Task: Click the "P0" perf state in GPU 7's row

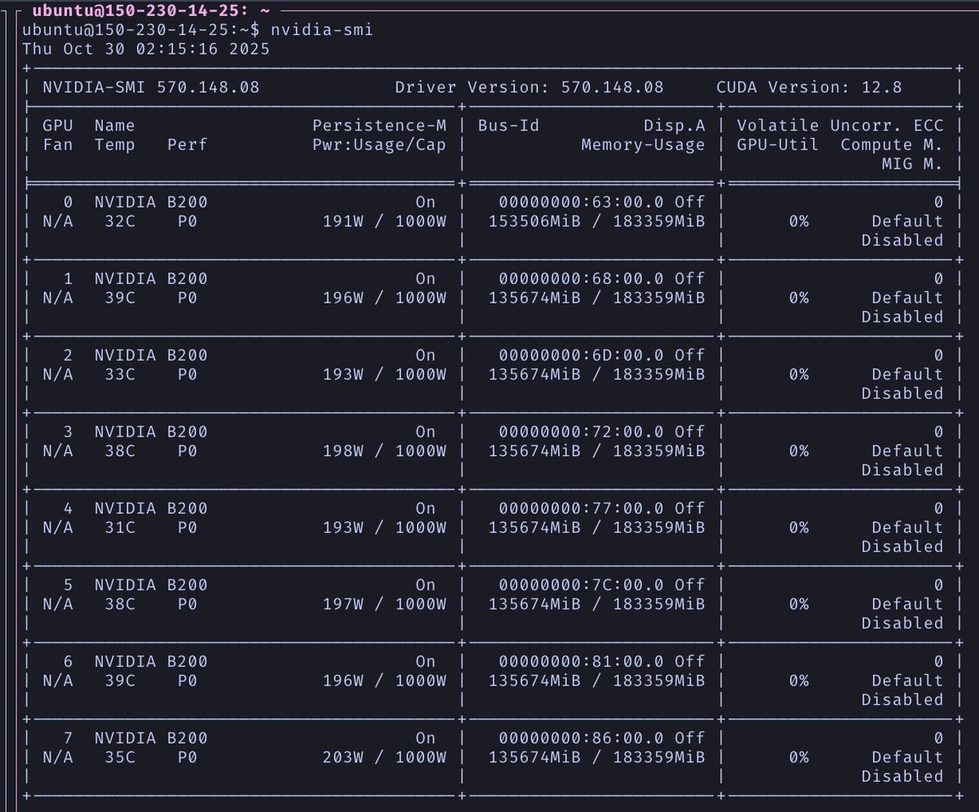Action: point(187,757)
